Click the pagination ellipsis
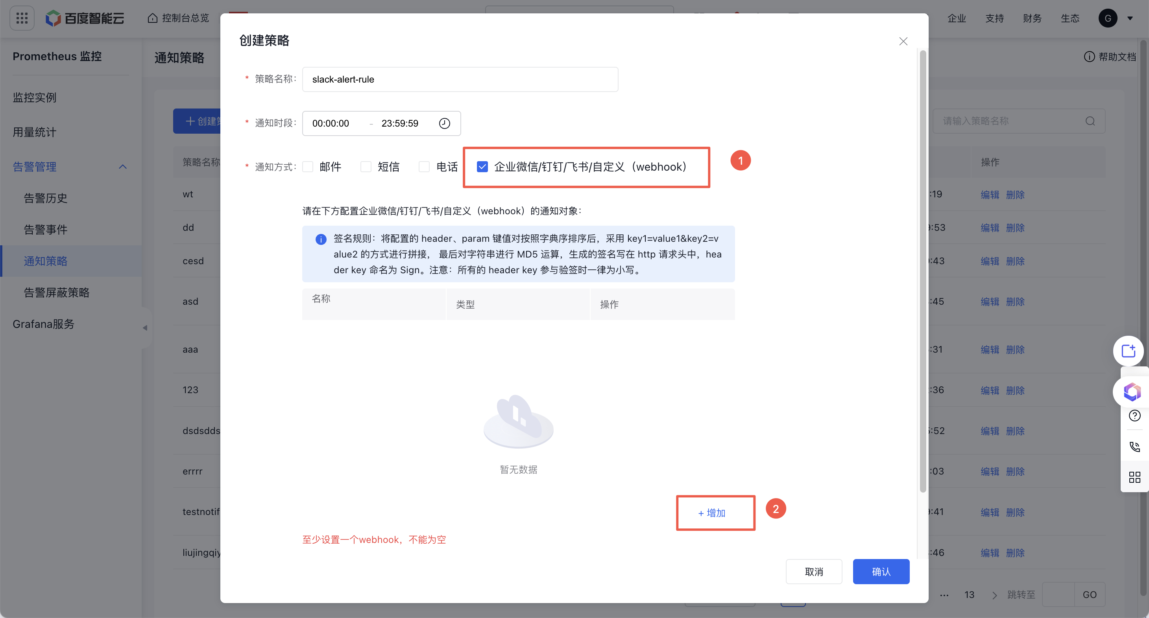1149x618 pixels. pyautogui.click(x=944, y=595)
